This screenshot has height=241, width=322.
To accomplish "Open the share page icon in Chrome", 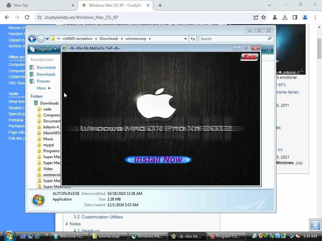I will (256, 18).
